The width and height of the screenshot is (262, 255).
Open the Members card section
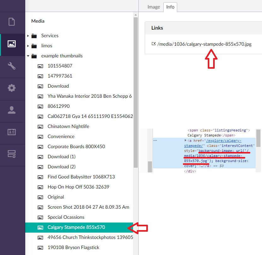12,132
